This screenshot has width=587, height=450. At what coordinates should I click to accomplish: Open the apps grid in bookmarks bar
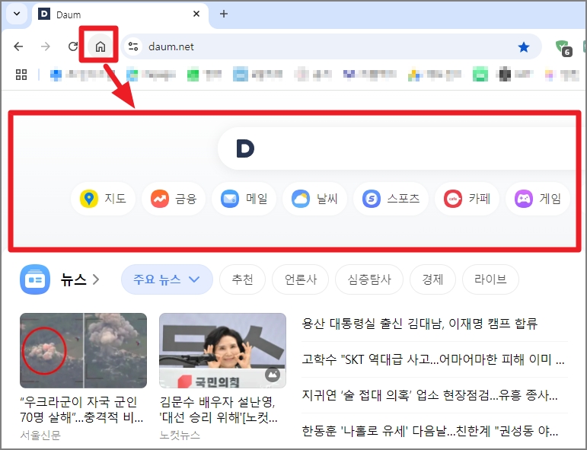[21, 75]
